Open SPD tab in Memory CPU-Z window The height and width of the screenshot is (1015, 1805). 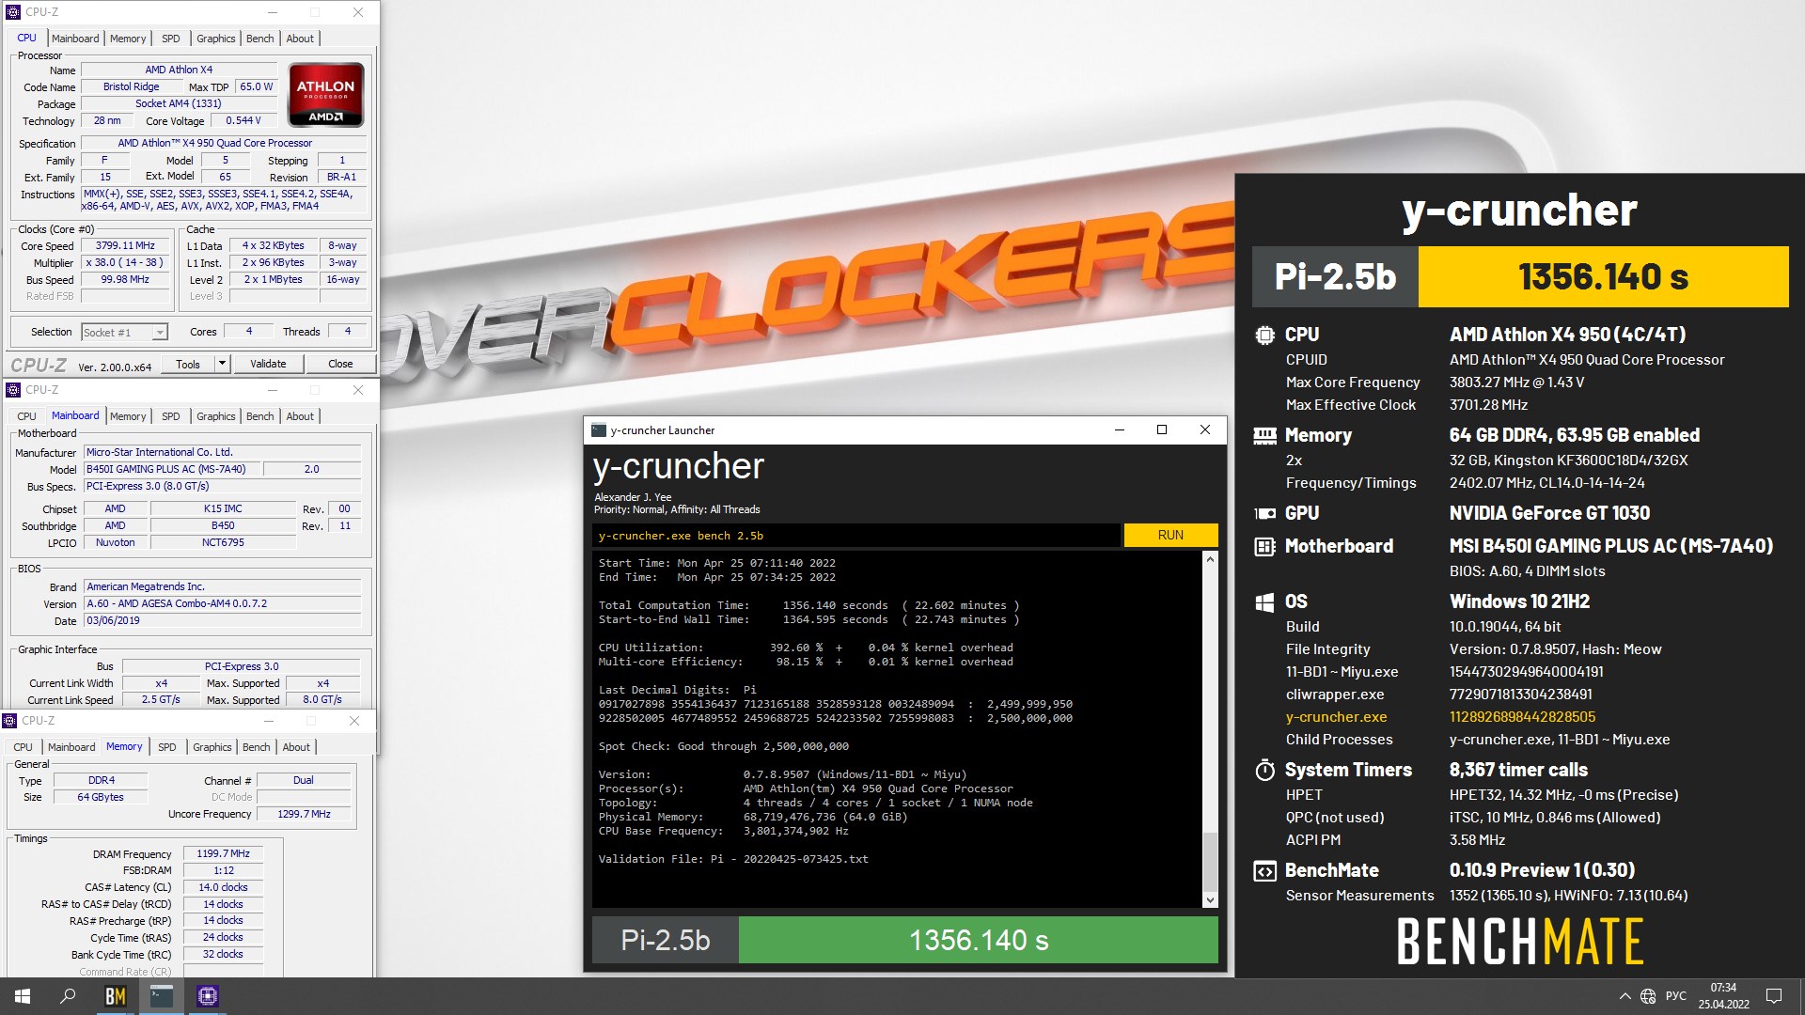pyautogui.click(x=166, y=747)
